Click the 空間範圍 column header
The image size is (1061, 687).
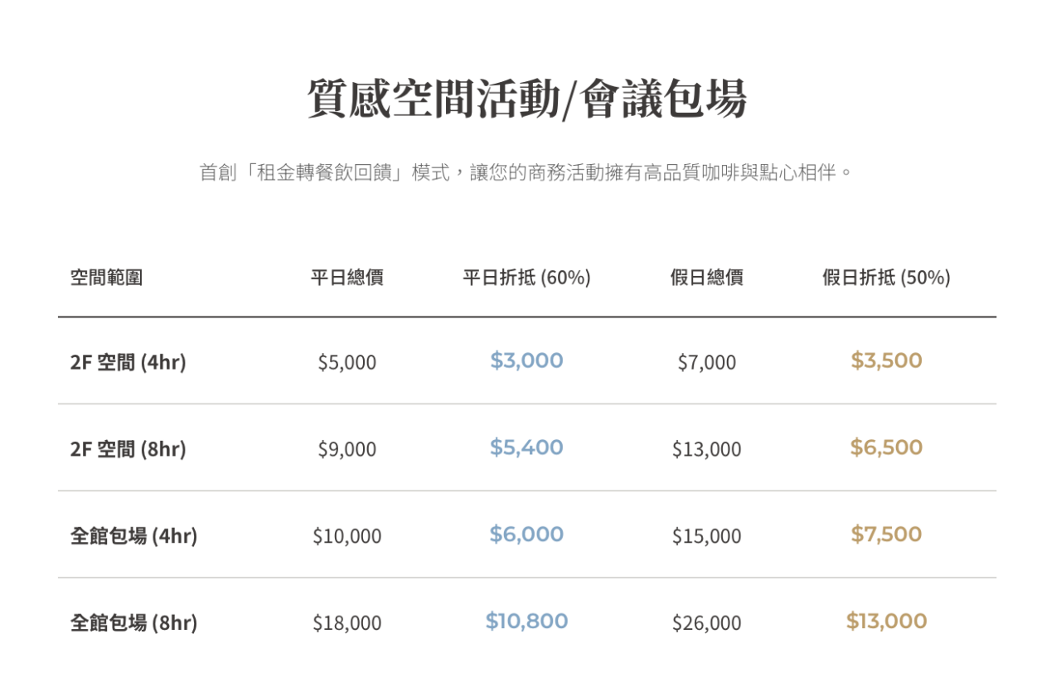(106, 278)
